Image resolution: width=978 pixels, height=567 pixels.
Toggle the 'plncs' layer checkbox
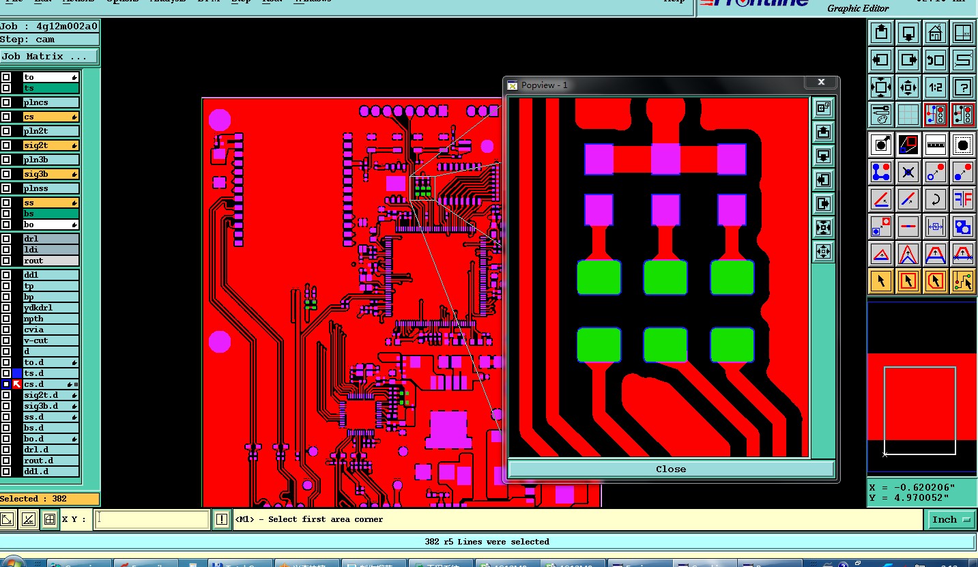click(x=6, y=102)
